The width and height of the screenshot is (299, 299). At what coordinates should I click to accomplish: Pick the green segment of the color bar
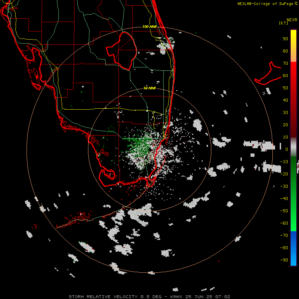293,194
